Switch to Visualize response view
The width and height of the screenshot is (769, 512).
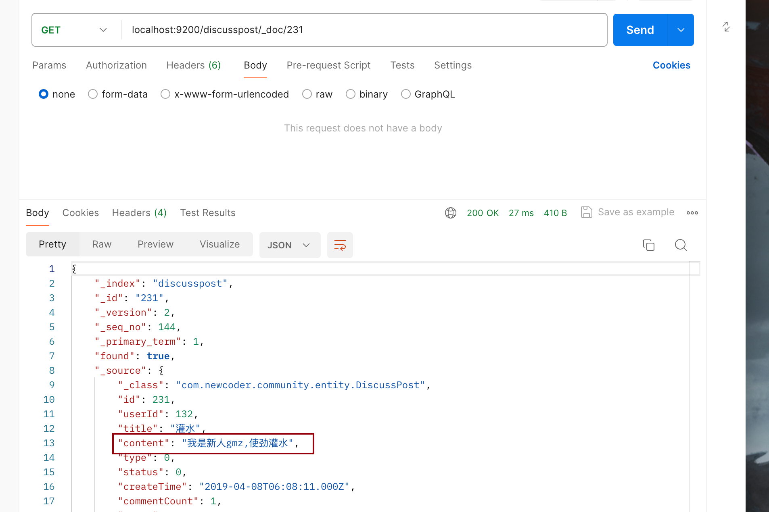(x=220, y=244)
